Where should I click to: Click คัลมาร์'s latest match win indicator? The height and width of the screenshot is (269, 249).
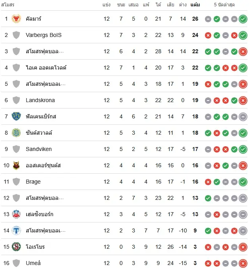[x=243, y=19]
